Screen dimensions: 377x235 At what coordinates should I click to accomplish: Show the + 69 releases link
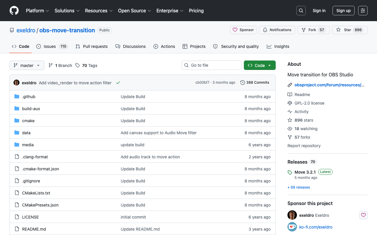click(x=299, y=187)
